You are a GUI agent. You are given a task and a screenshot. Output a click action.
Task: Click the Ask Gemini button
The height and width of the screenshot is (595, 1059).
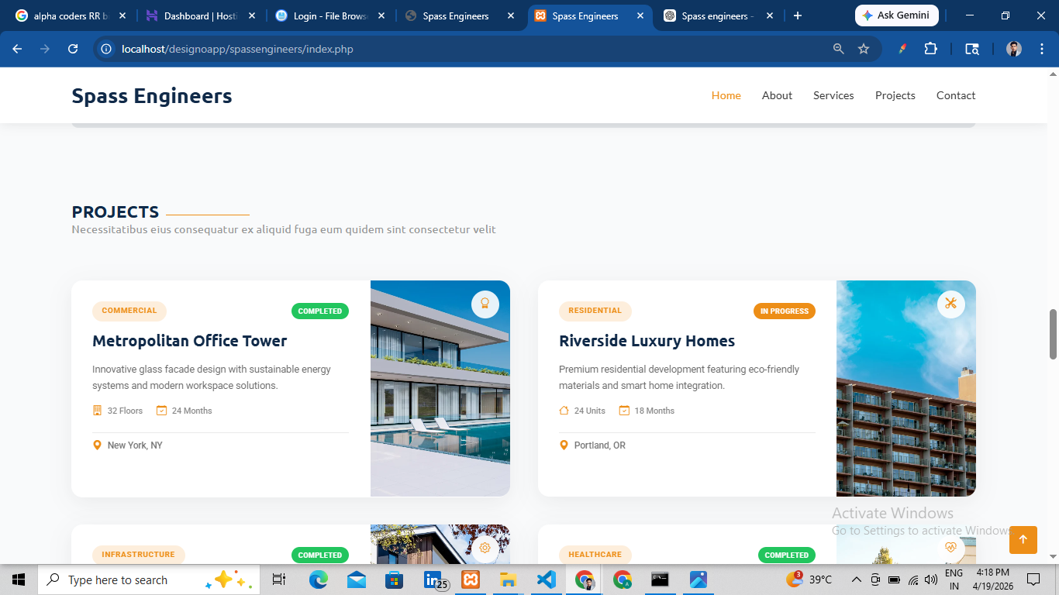coord(897,15)
